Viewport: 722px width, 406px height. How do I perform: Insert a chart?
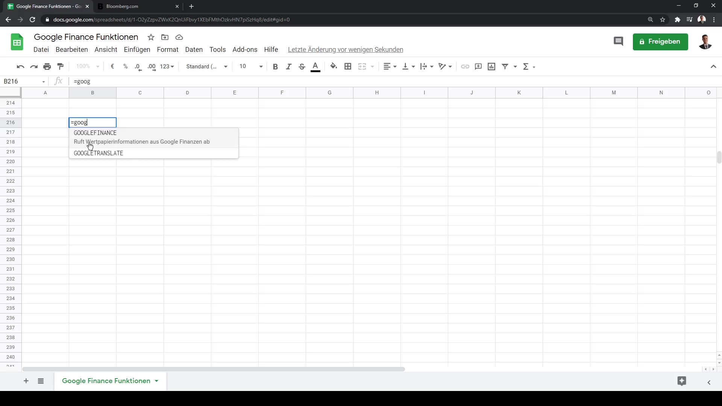pyautogui.click(x=491, y=66)
